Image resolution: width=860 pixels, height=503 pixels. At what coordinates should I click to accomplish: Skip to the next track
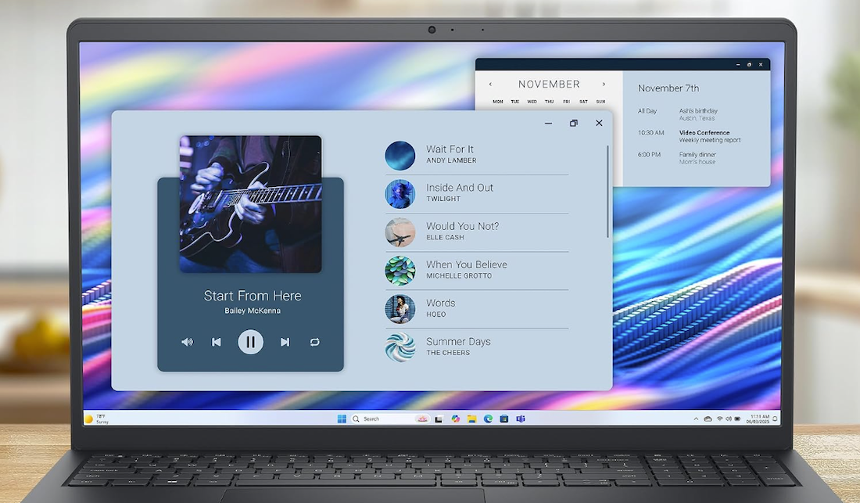coord(285,342)
